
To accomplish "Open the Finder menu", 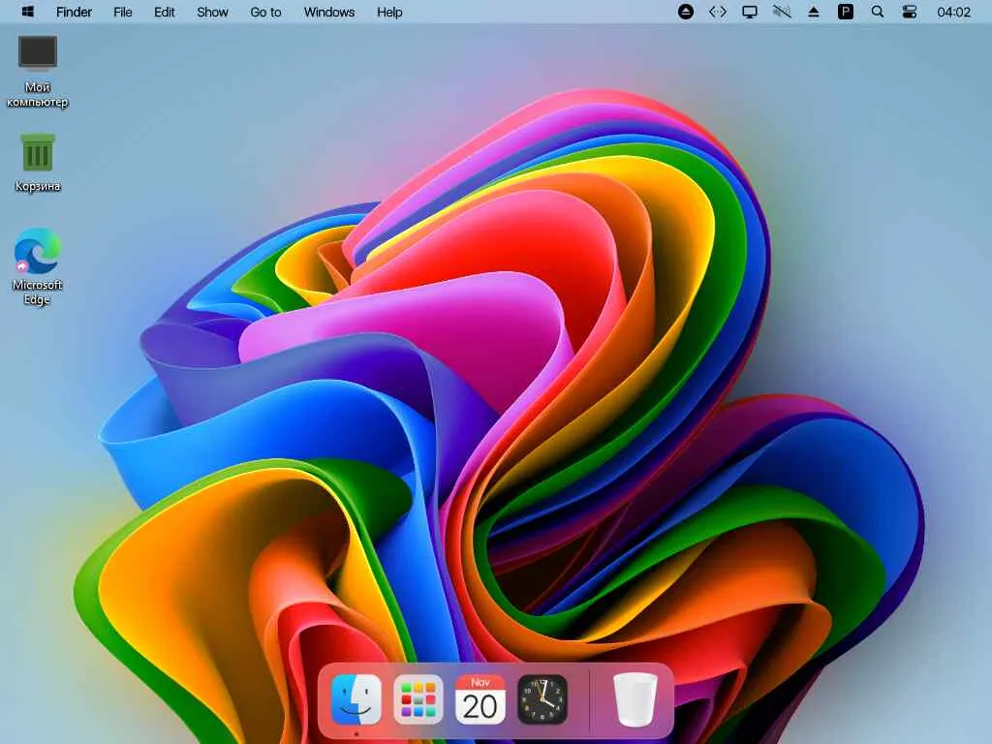I will tap(74, 12).
